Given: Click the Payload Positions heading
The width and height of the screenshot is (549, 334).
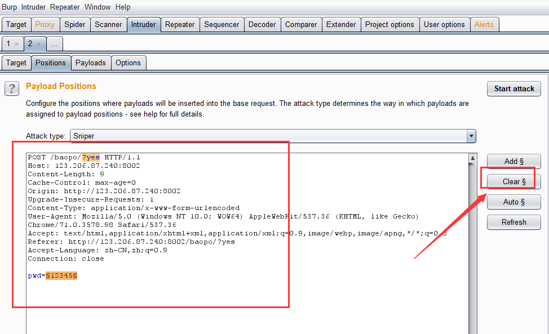Looking at the screenshot, I should pyautogui.click(x=61, y=86).
